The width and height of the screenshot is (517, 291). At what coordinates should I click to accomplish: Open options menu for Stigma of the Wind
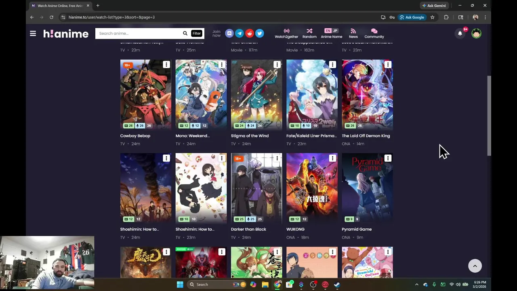click(277, 65)
